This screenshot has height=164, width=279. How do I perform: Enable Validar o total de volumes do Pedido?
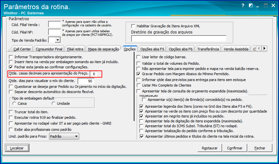click(x=138, y=63)
